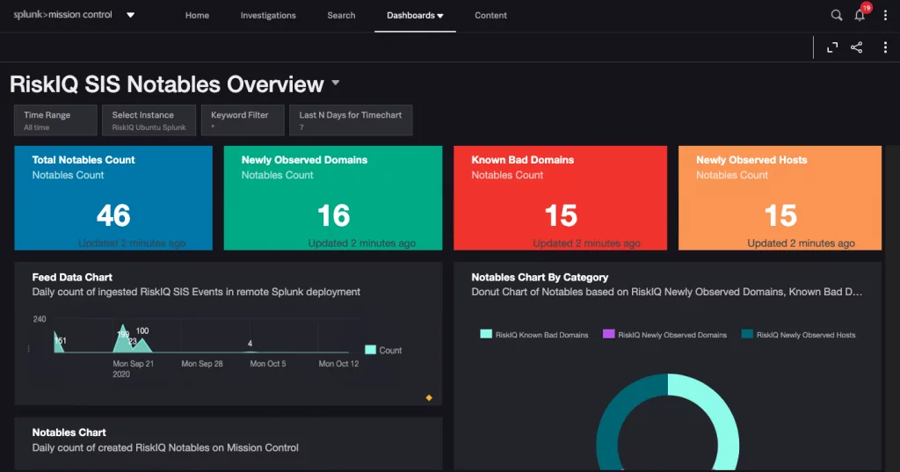
Task: Open Newly Observed Domains tile
Action: tap(333, 198)
